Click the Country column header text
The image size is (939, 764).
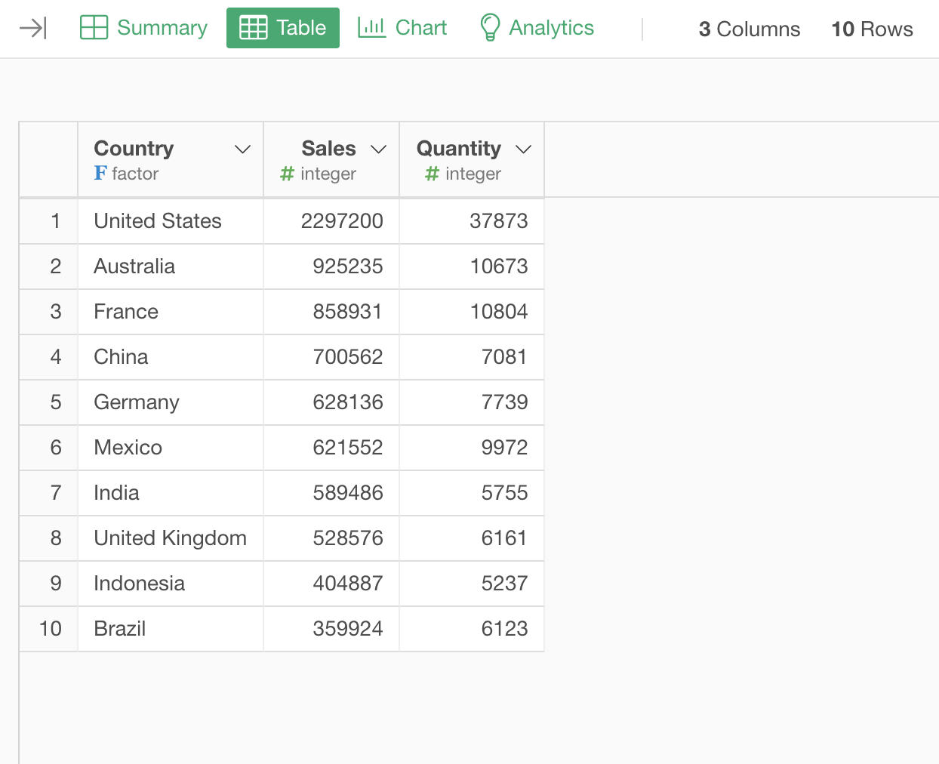point(134,148)
